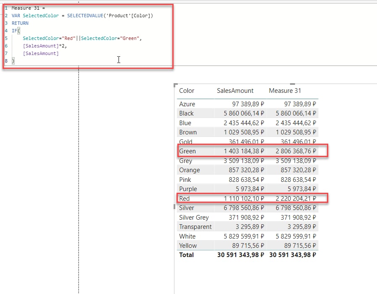Click Total Measure 31 value 30 591 343,98
Screen dimensions: 377x294
(293, 255)
